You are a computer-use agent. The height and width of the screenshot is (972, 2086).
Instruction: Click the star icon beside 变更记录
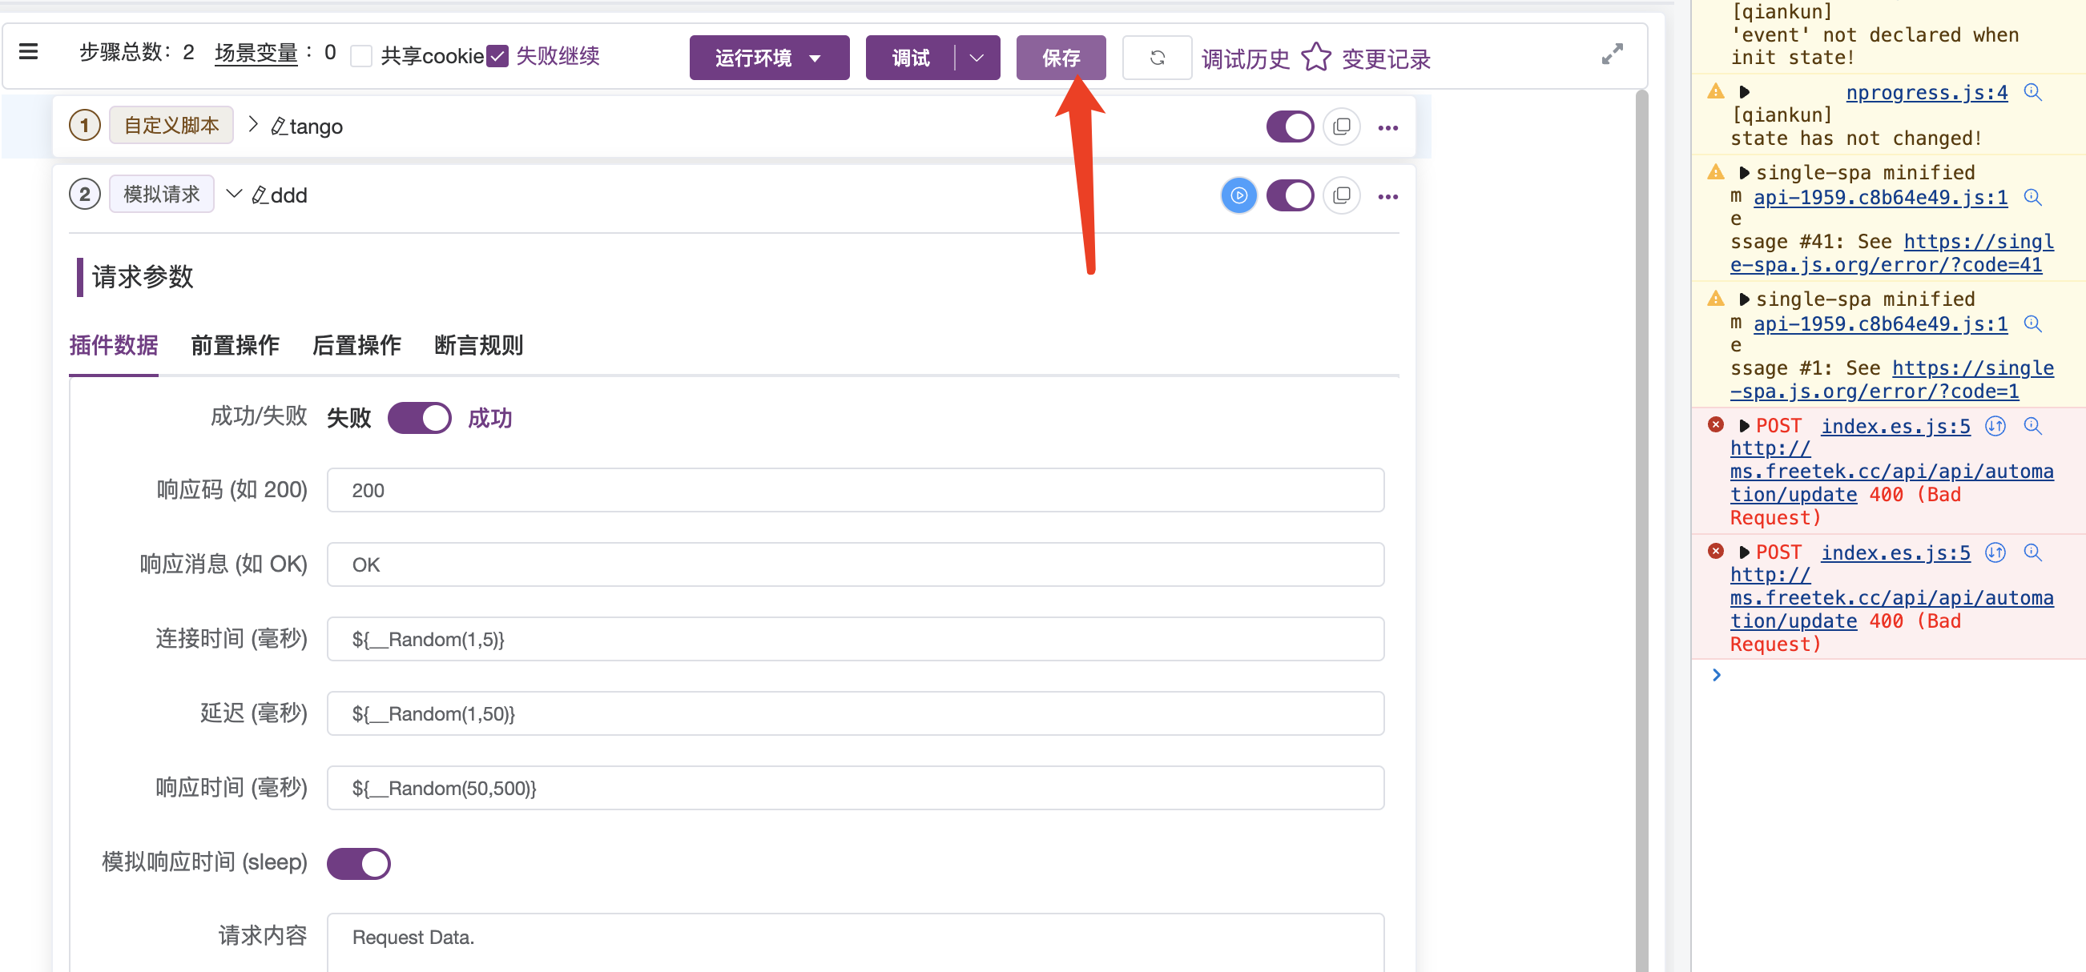click(1316, 58)
